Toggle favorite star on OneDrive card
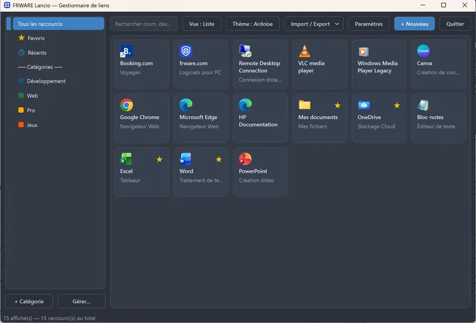The height and width of the screenshot is (323, 476). pos(397,105)
